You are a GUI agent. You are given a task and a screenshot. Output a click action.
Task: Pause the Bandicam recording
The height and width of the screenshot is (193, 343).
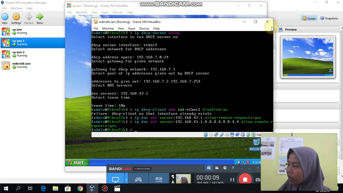(x=232, y=180)
